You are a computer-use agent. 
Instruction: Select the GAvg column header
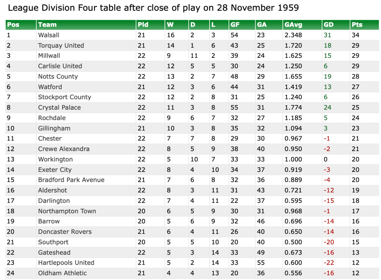point(292,25)
